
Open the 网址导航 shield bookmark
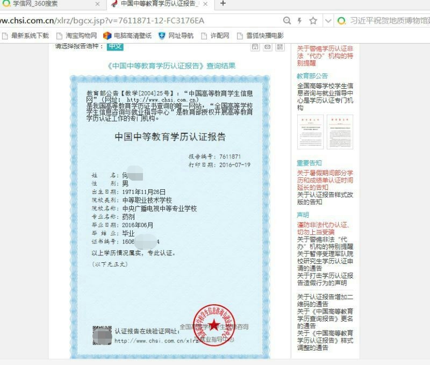pyautogui.click(x=176, y=36)
